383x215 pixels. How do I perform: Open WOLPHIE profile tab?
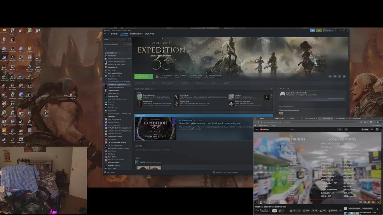click(x=149, y=34)
